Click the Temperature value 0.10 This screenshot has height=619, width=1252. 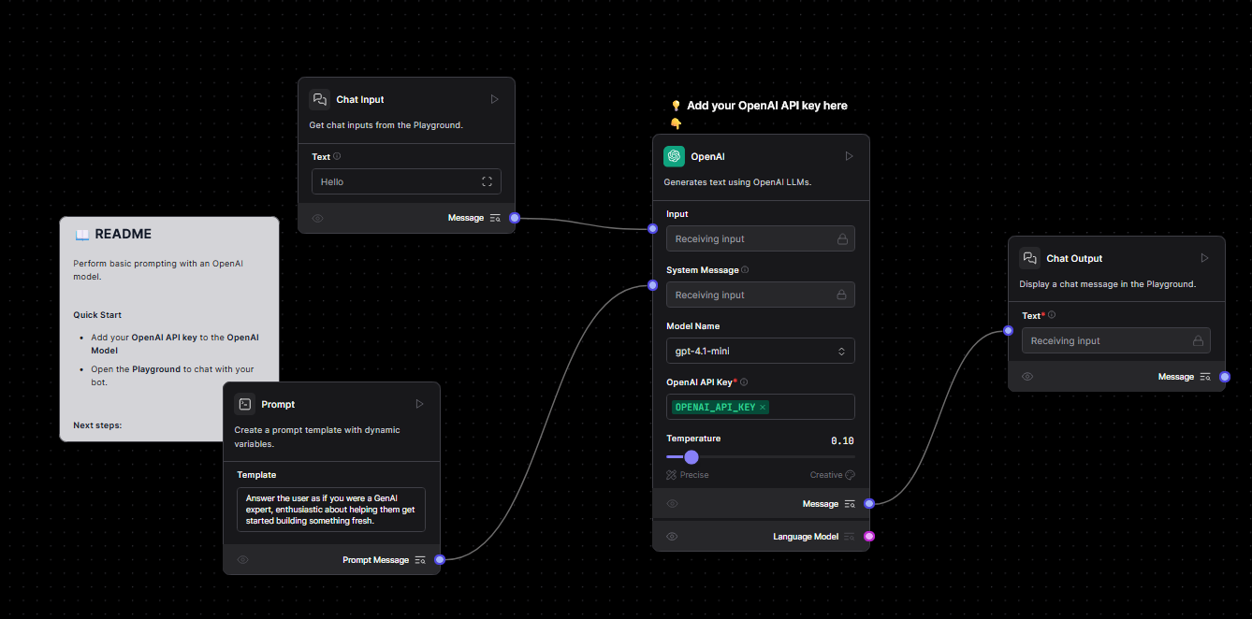(x=842, y=440)
